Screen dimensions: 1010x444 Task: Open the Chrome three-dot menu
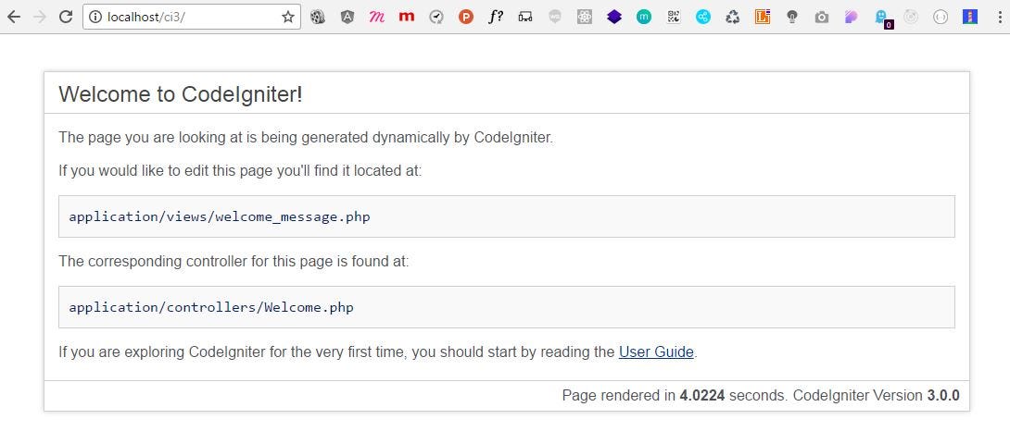999,18
